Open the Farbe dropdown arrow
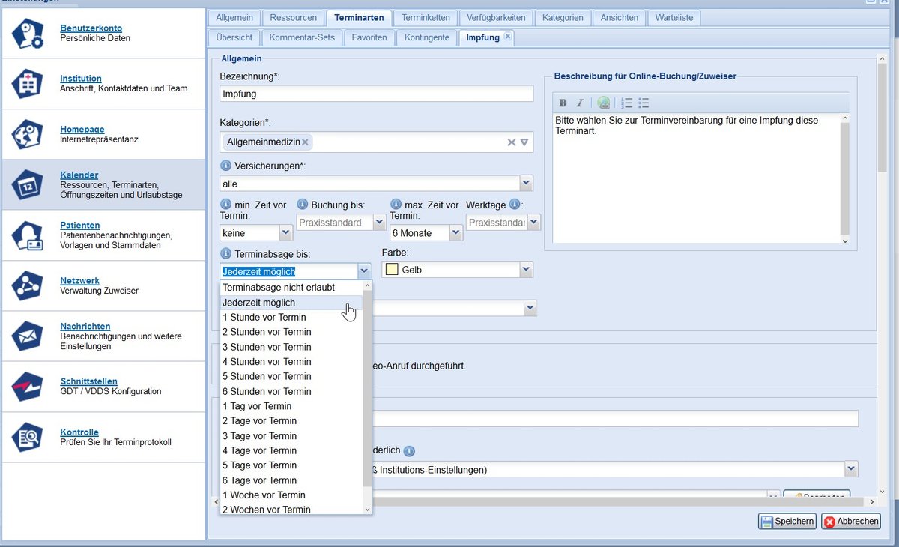This screenshot has width=899, height=547. click(x=526, y=270)
